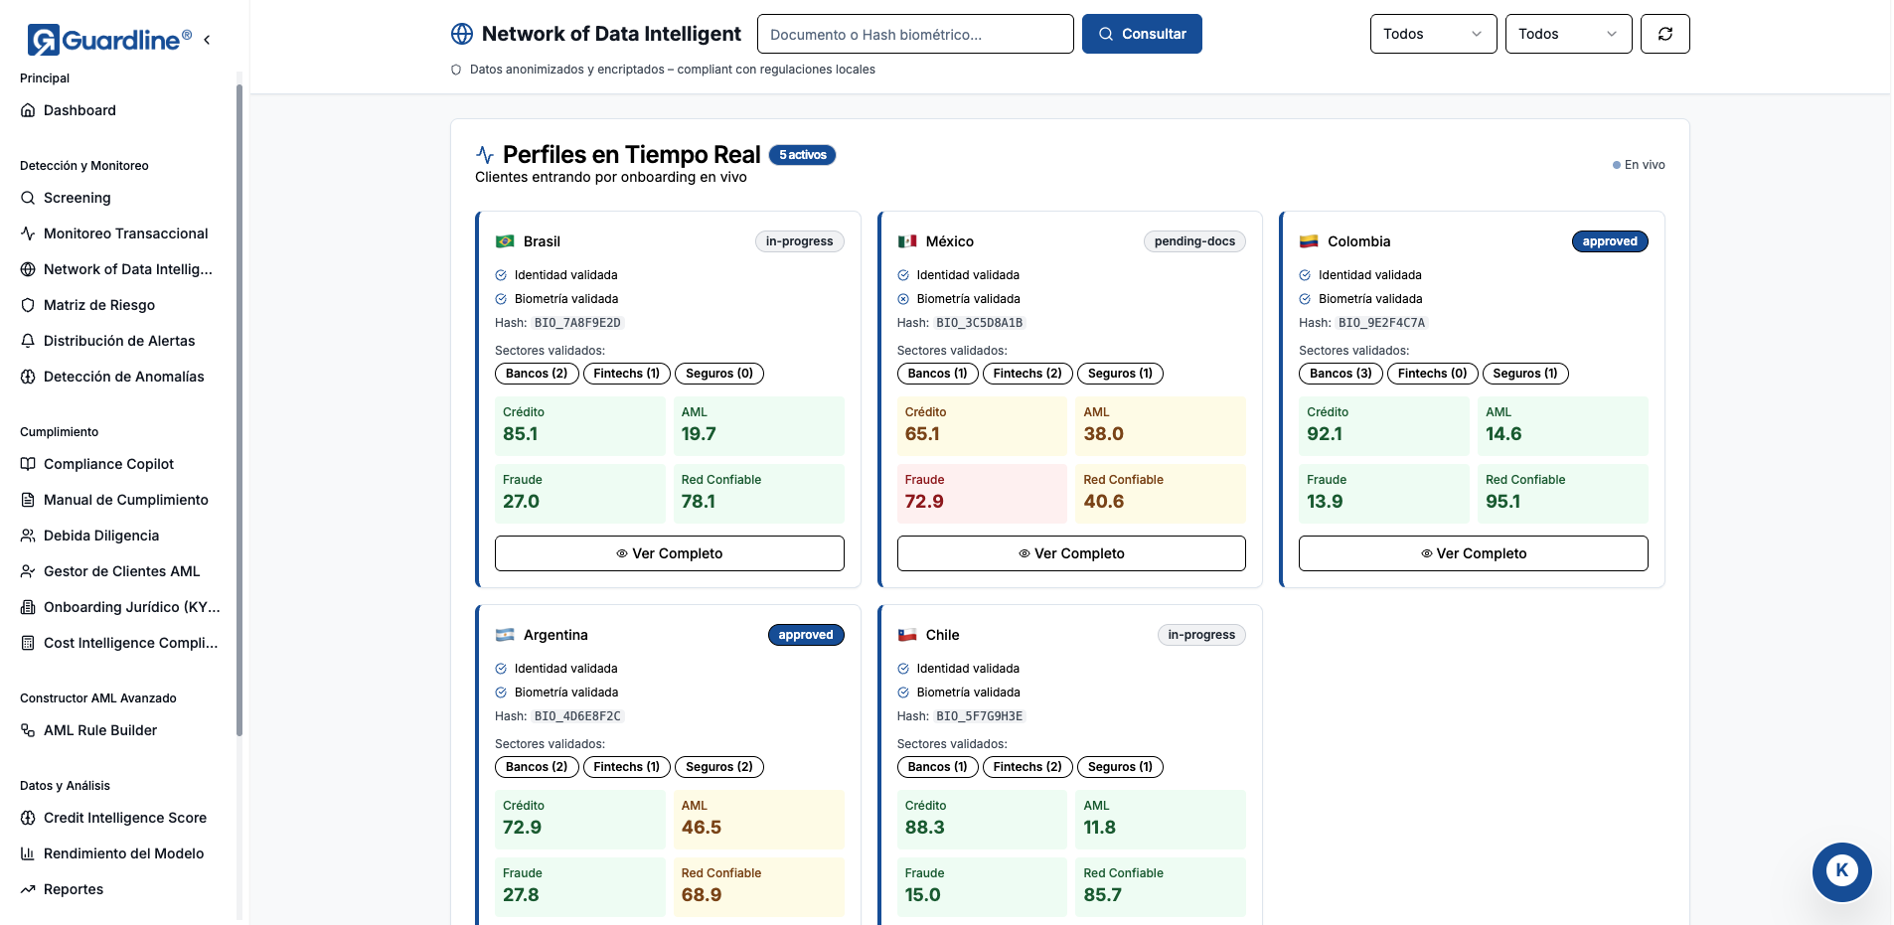Click the Brasil flag icon

505,241
